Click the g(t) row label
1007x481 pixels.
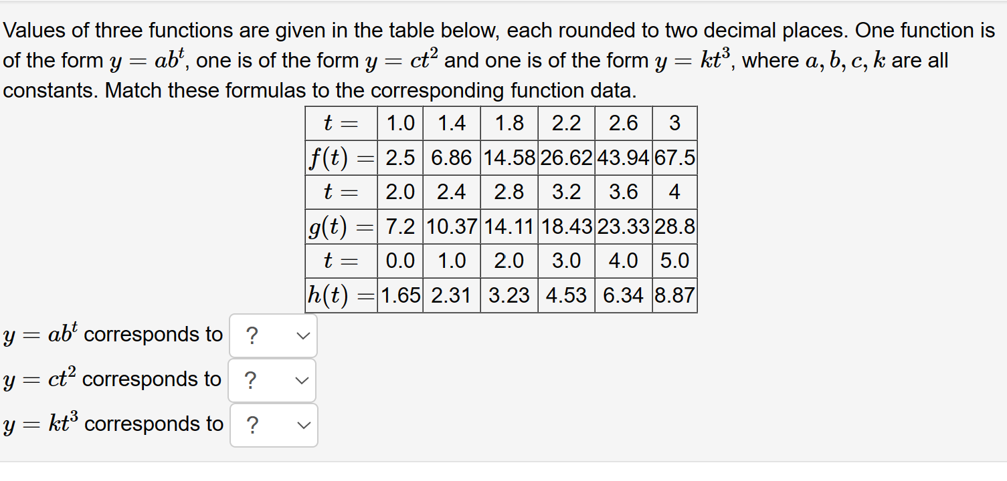(340, 226)
